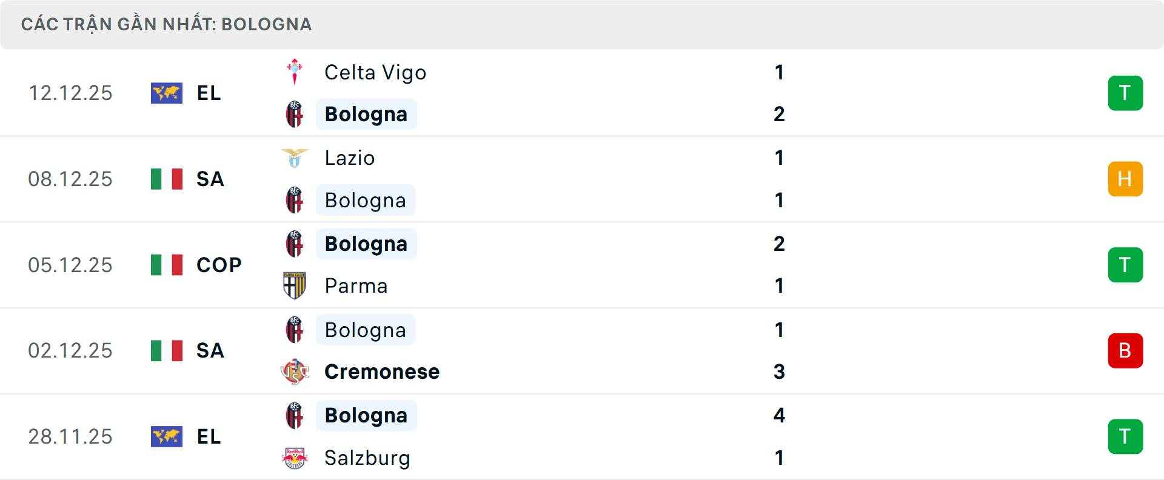Select the Salzburg red bull logo
The width and height of the screenshot is (1164, 480).
[295, 458]
